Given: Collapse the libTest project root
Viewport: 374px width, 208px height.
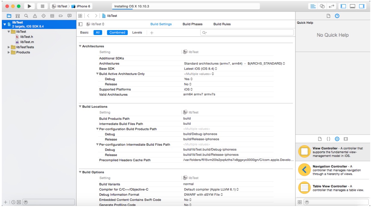Looking at the screenshot, I should coord(5,24).
